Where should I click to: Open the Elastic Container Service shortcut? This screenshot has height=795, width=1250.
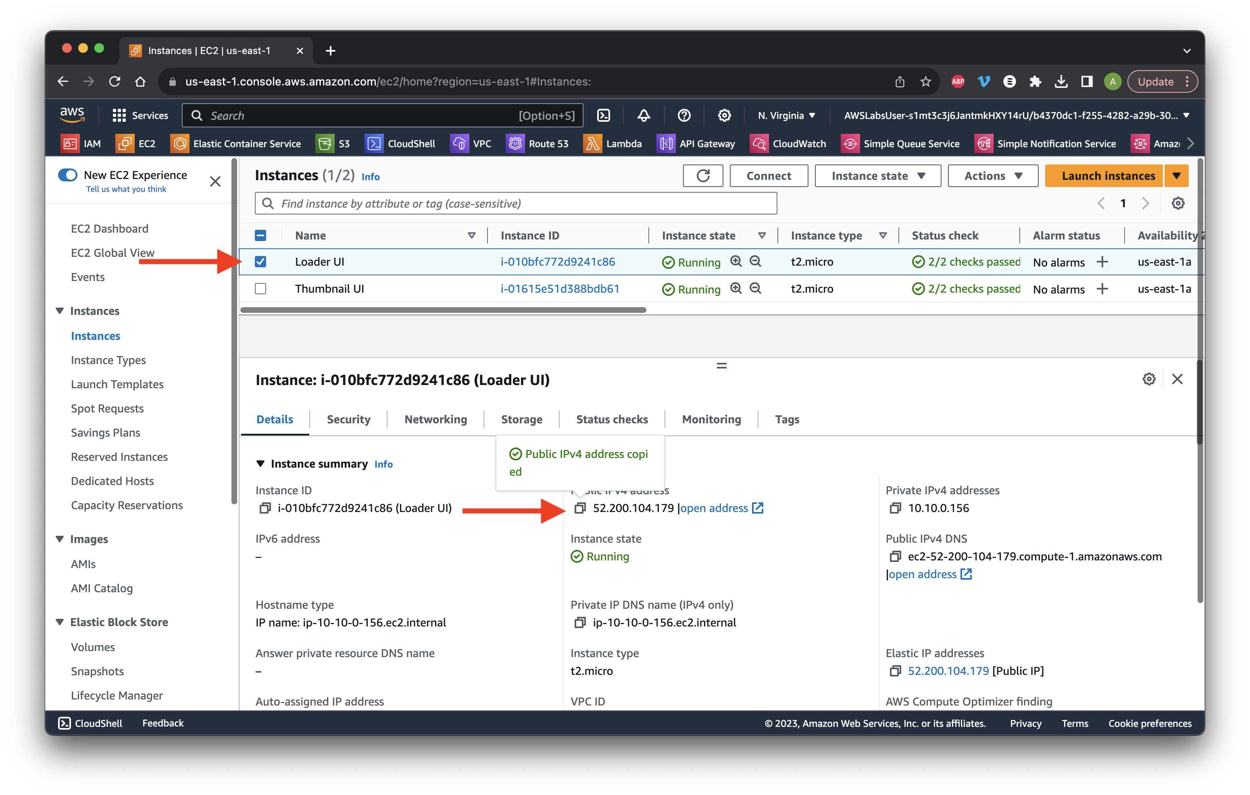point(235,144)
